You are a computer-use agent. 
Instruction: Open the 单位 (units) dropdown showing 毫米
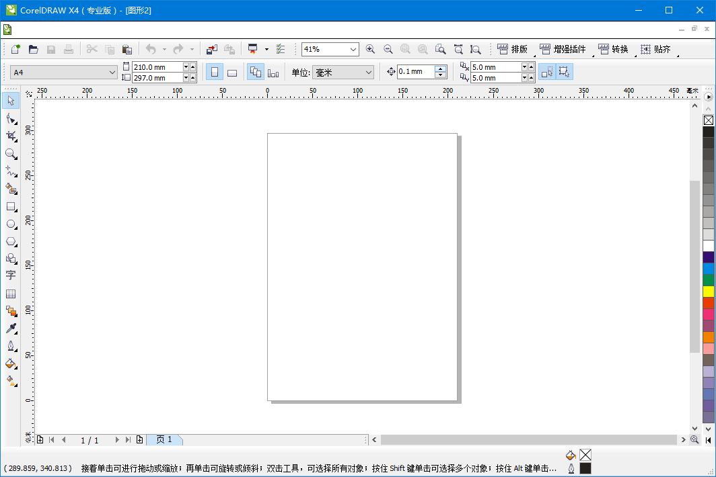343,72
